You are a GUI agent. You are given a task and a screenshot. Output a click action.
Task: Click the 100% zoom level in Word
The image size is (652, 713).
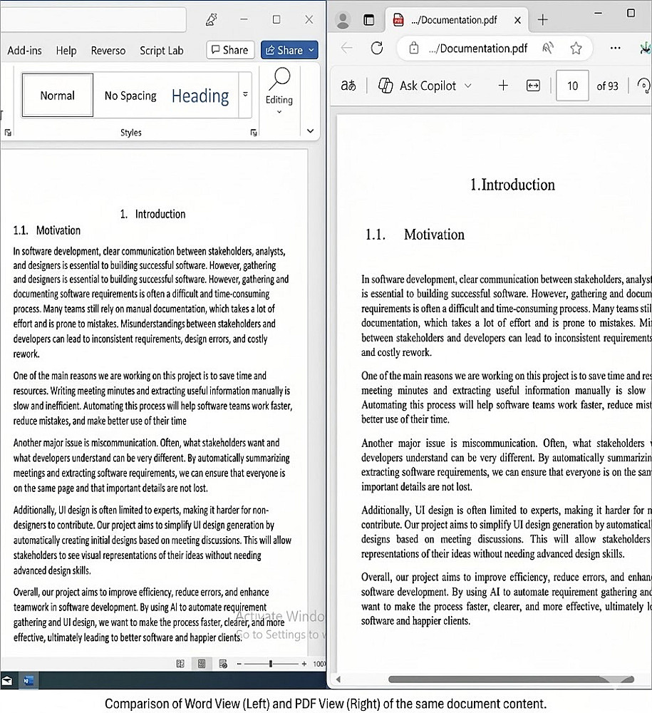click(319, 664)
